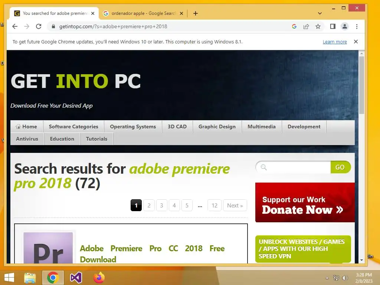Close the ordenador apple Google tab
Screen dimensions: 380x285
point(181,13)
